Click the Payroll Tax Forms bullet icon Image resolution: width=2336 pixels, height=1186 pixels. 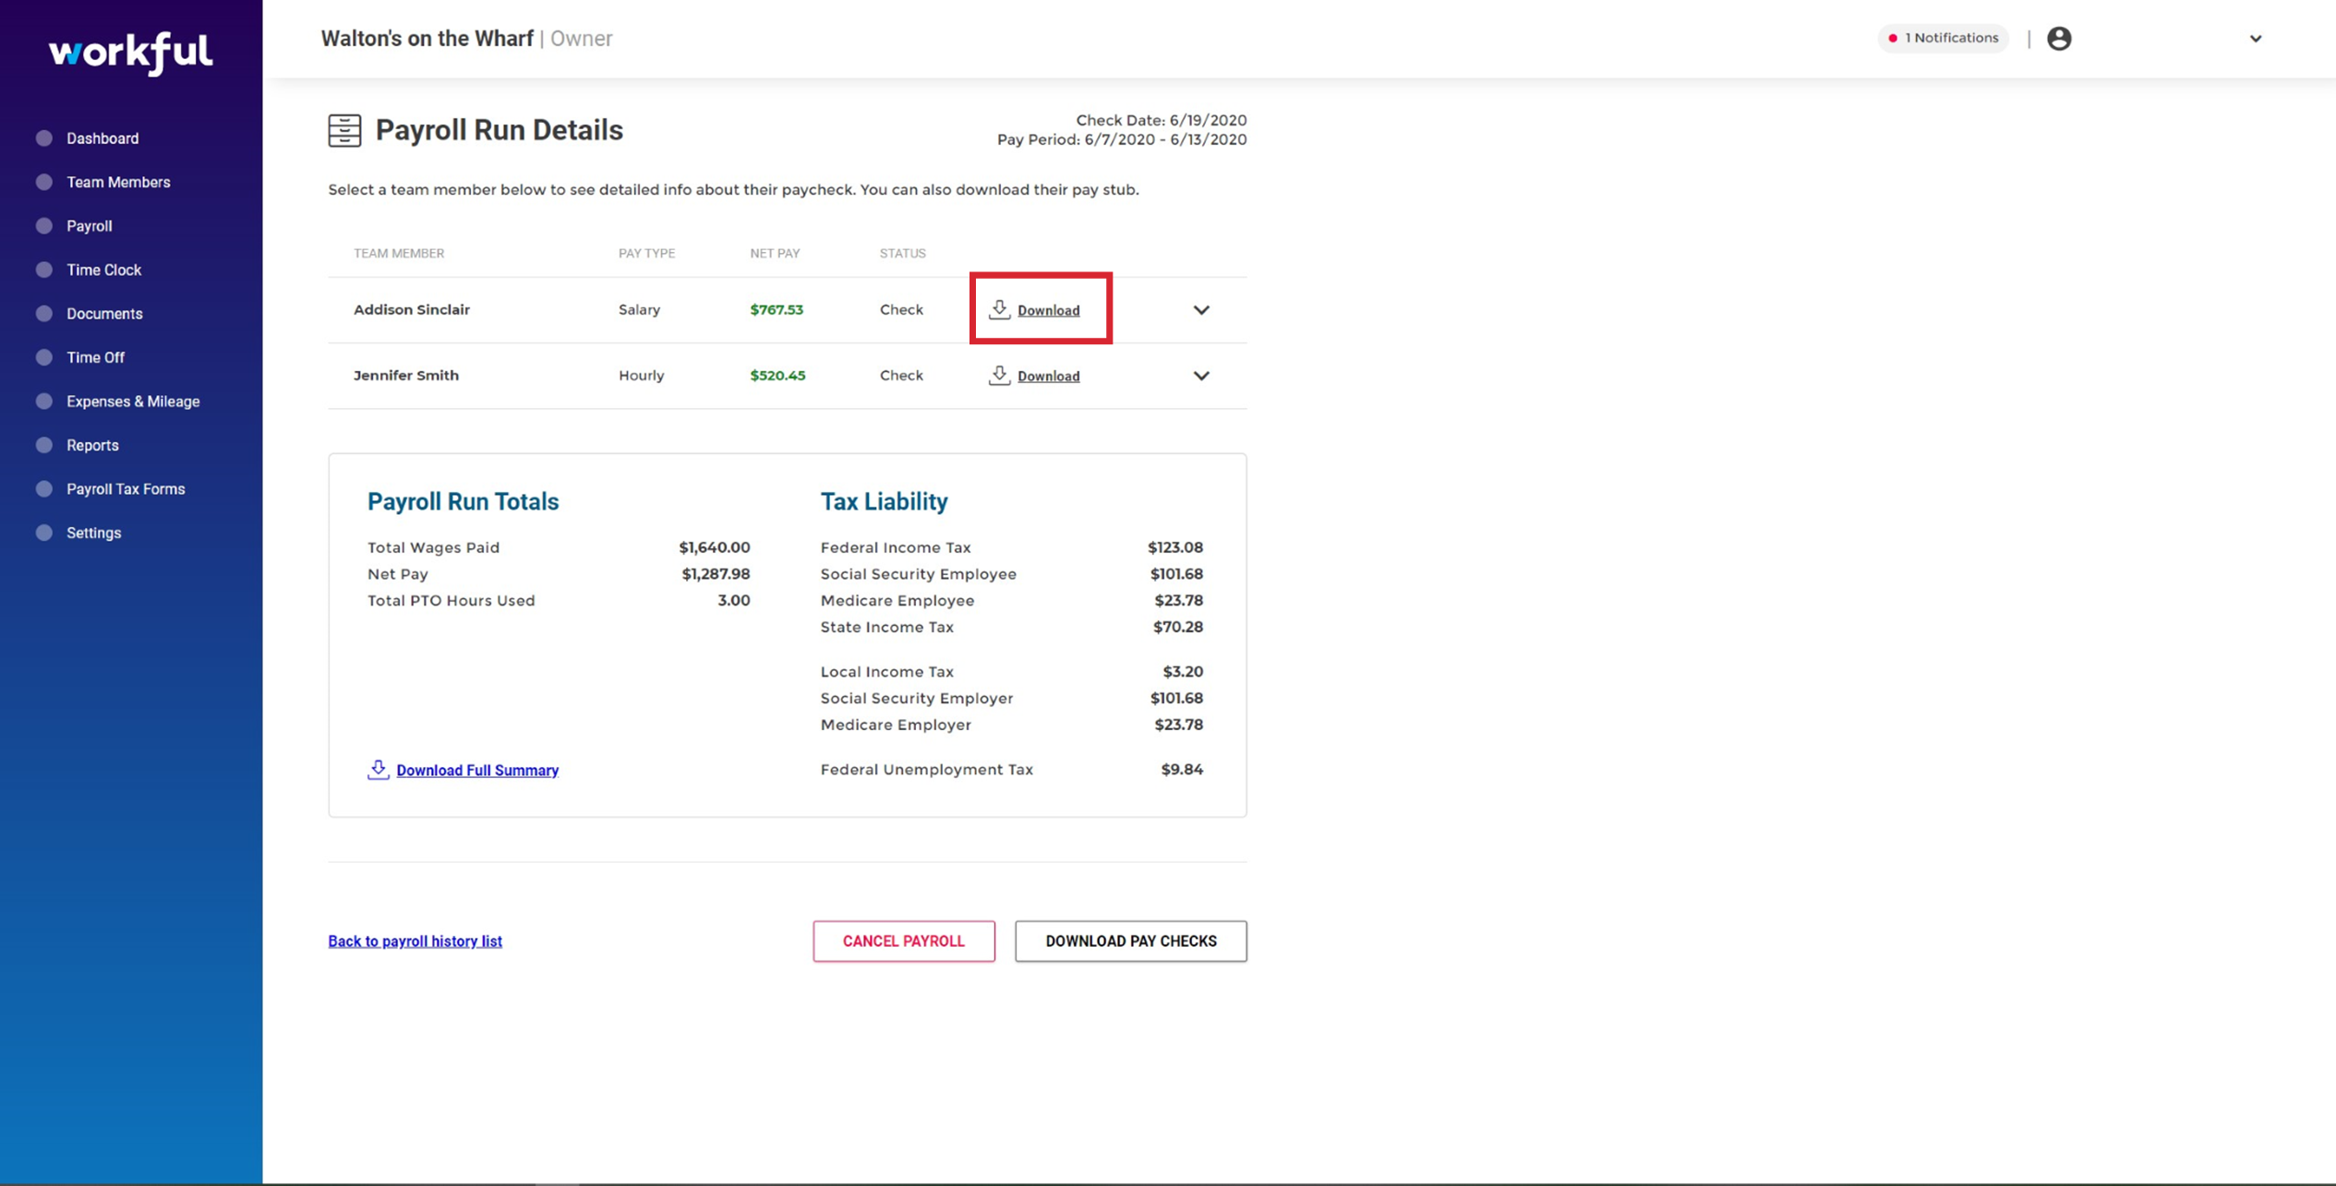pos(43,489)
